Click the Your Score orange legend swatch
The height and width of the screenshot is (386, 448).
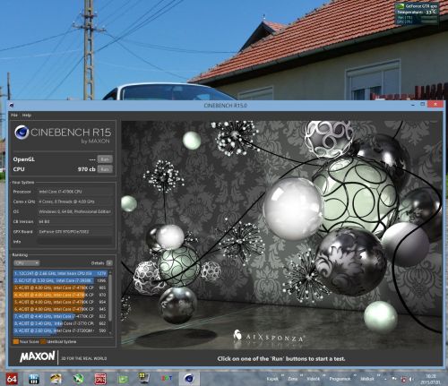pos(16,341)
